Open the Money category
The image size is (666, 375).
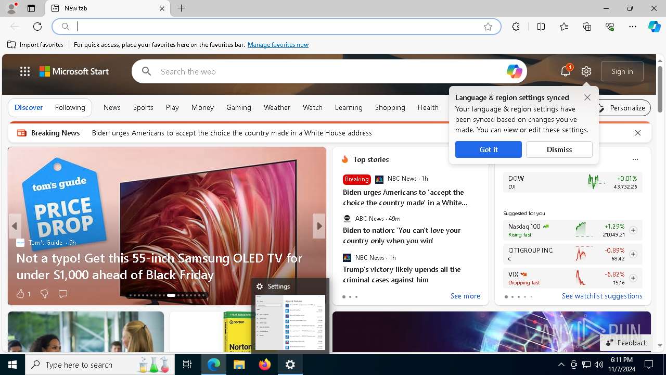point(202,107)
